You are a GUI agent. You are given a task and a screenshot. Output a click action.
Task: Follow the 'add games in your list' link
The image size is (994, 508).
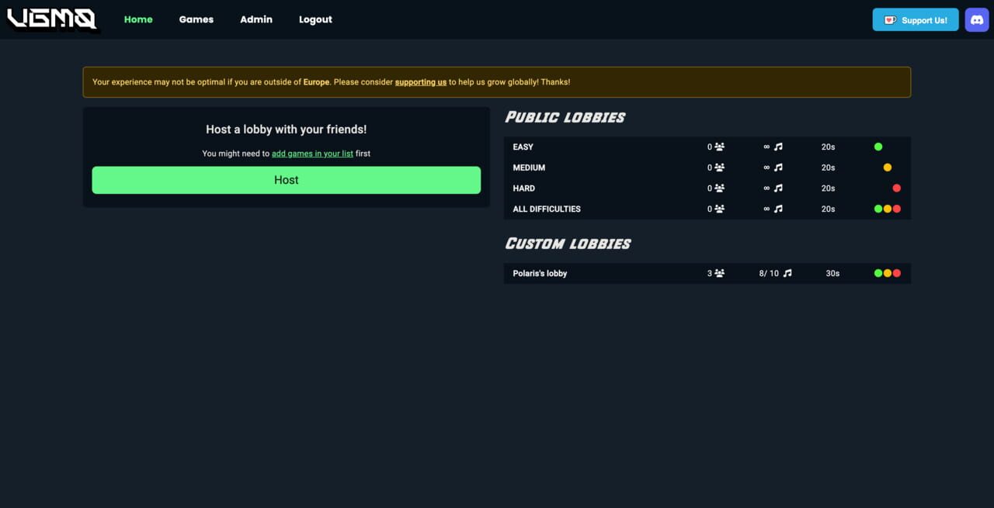312,154
